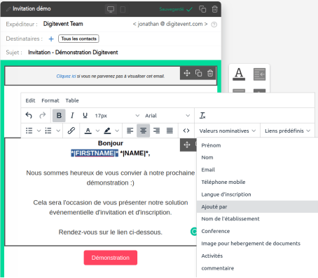The image size is (318, 278).
Task: Click the Cliquez ici link in preheader
Action: pyautogui.click(x=66, y=77)
